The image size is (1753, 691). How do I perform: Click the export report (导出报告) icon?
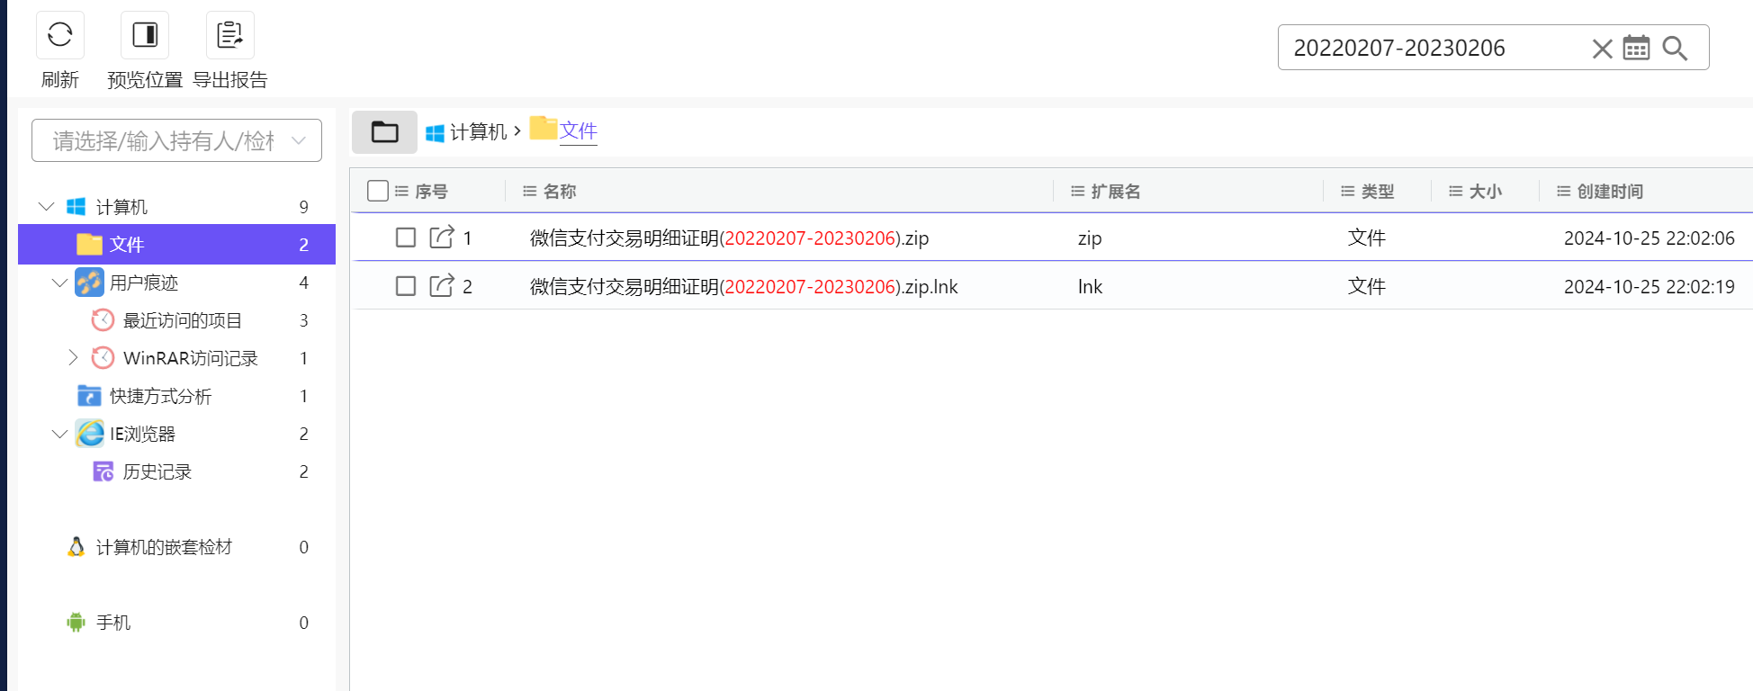229,35
